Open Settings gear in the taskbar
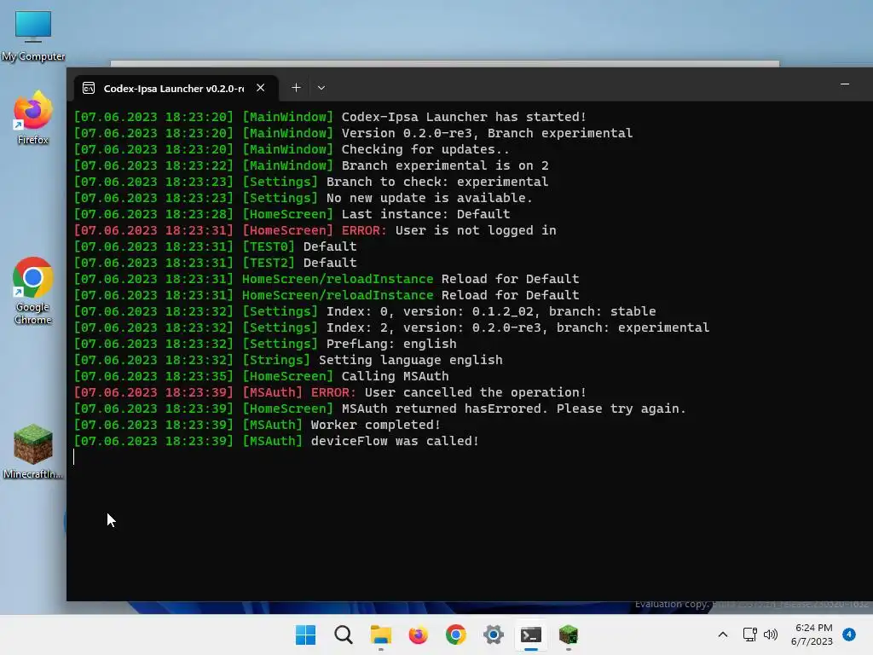This screenshot has height=655, width=873. (x=494, y=635)
